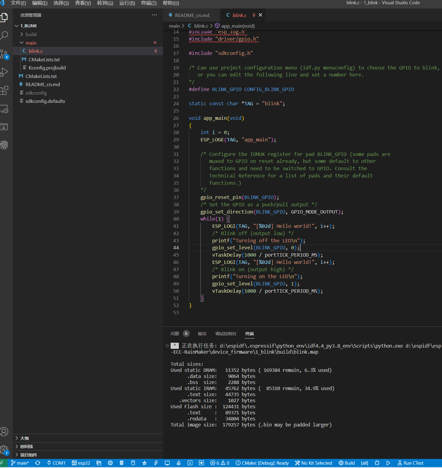Click No Kit Selected in status bar

(x=314, y=463)
